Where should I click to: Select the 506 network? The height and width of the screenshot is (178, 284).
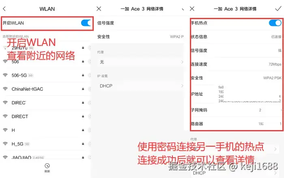(46, 62)
